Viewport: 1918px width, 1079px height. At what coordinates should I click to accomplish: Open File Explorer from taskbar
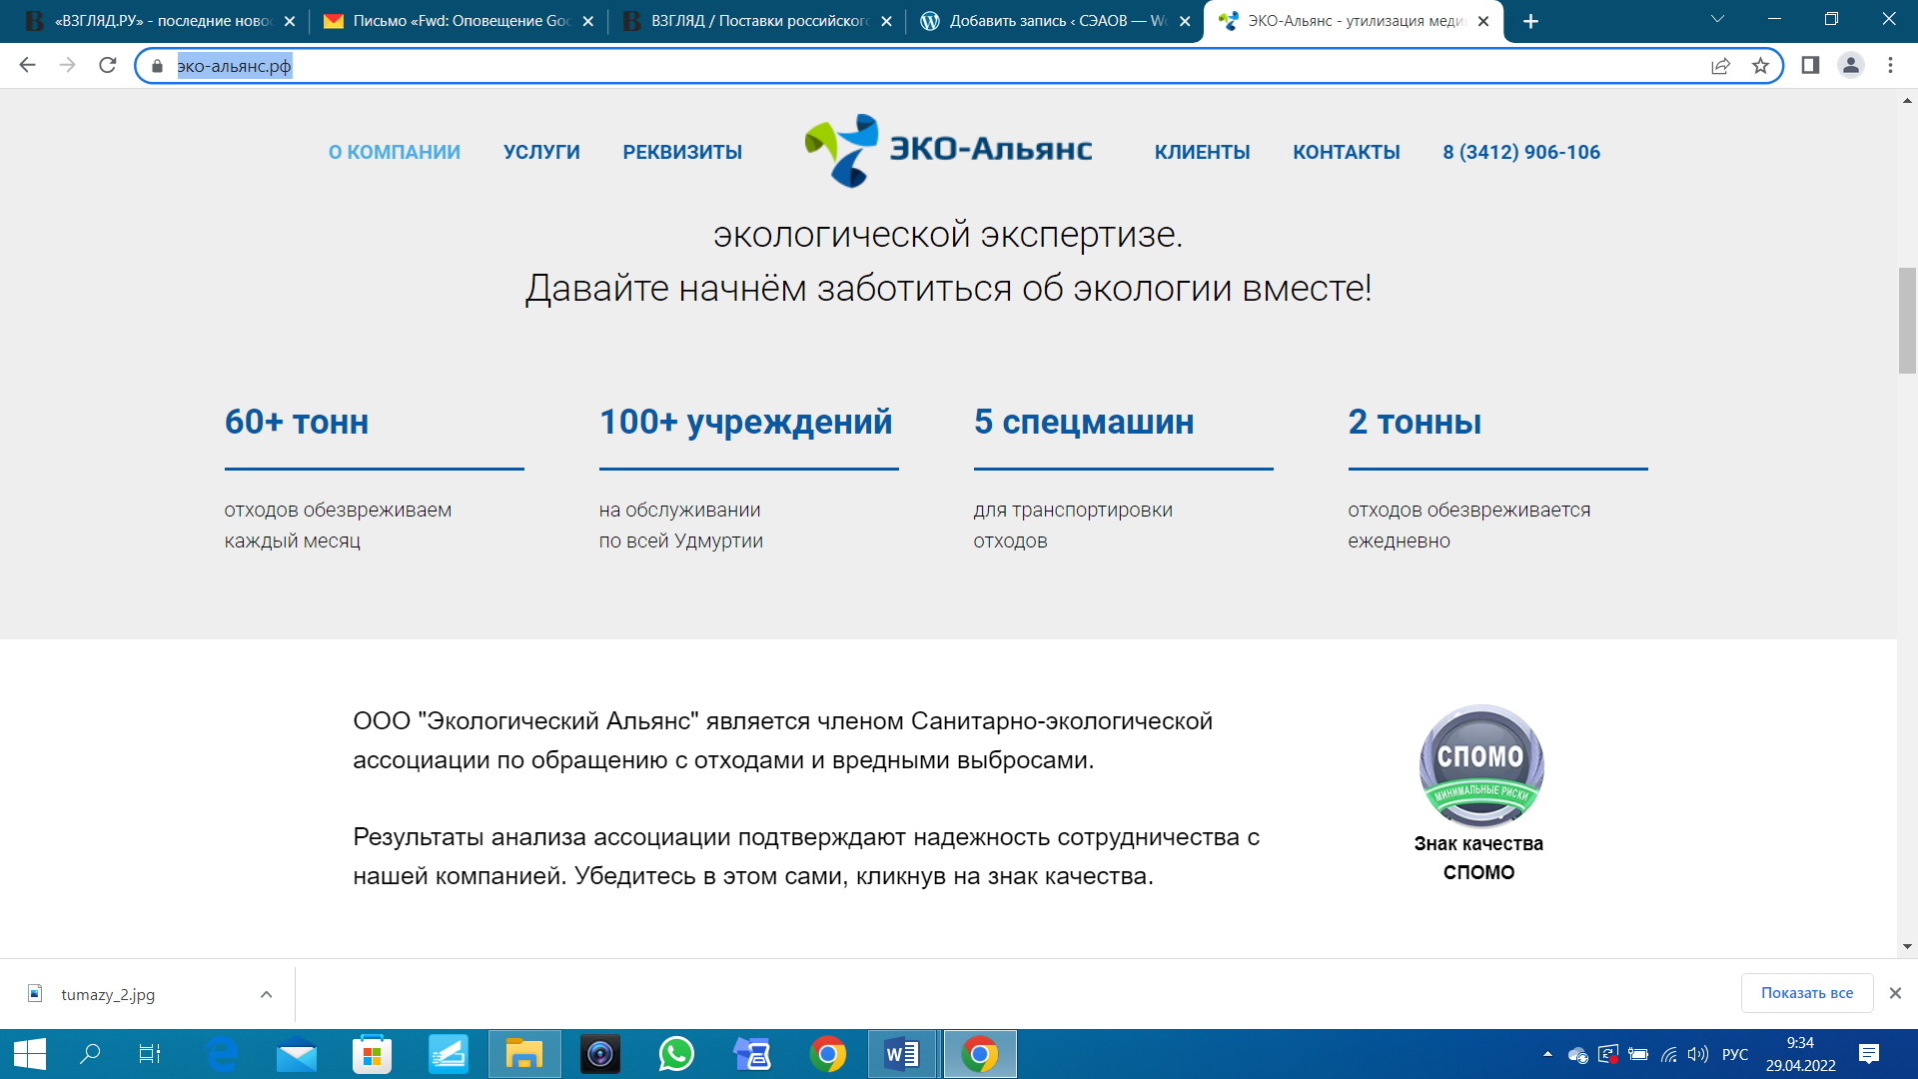pyautogui.click(x=524, y=1054)
